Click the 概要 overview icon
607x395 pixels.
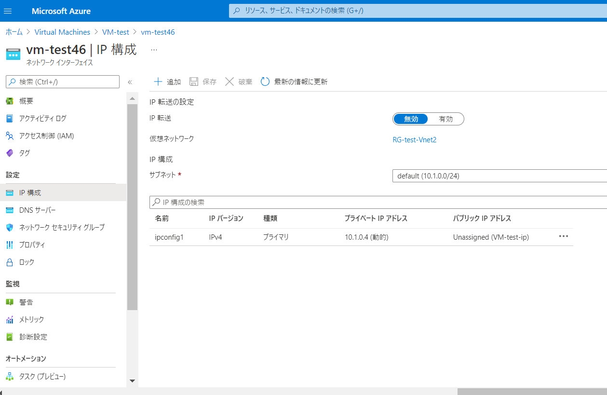pyautogui.click(x=10, y=101)
